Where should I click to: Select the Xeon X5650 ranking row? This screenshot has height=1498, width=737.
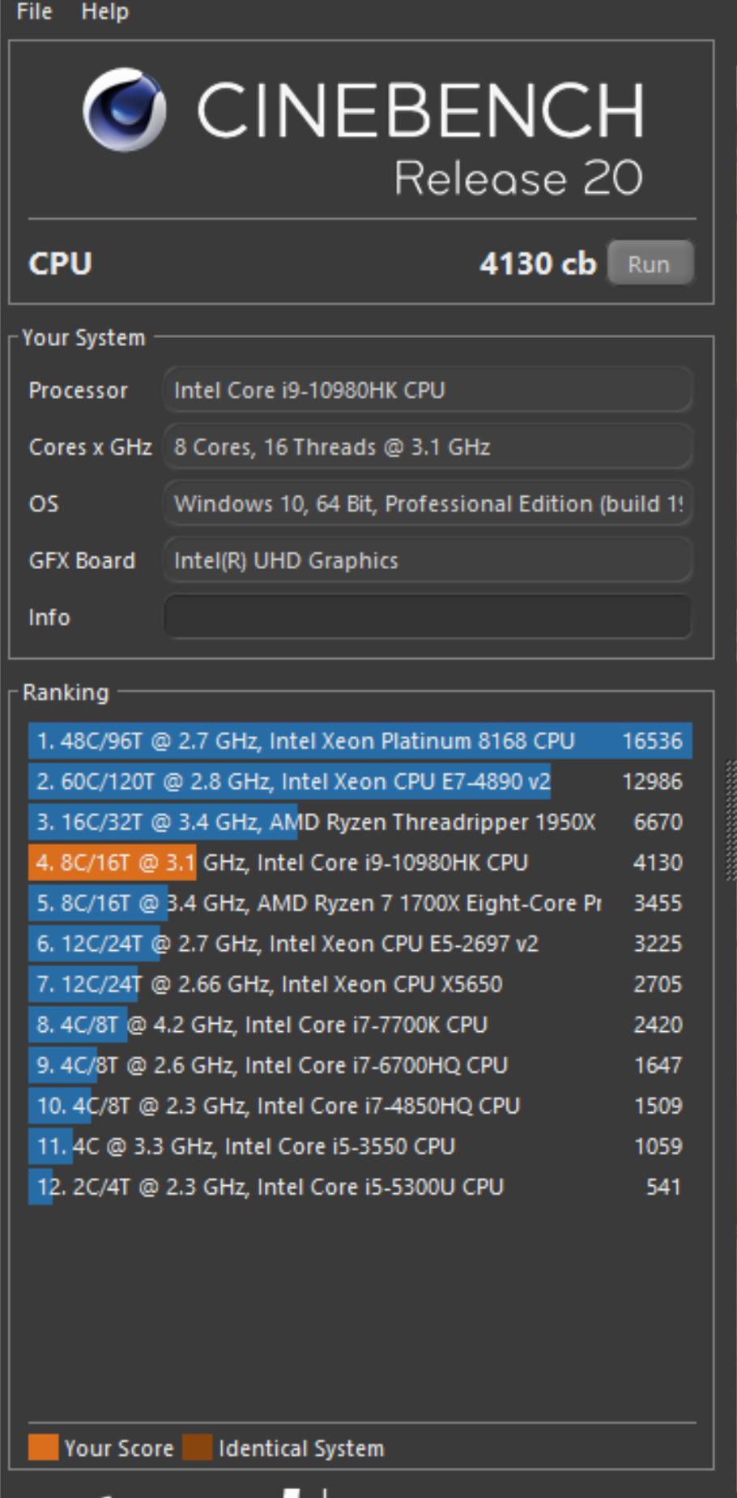360,984
